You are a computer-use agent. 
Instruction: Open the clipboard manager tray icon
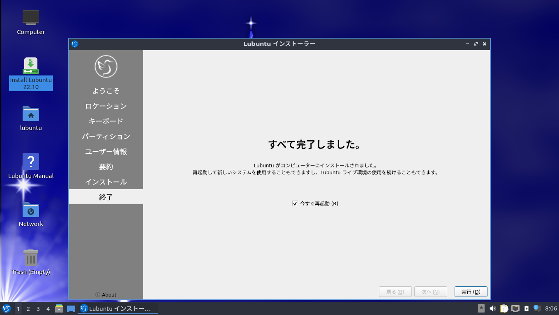504,308
